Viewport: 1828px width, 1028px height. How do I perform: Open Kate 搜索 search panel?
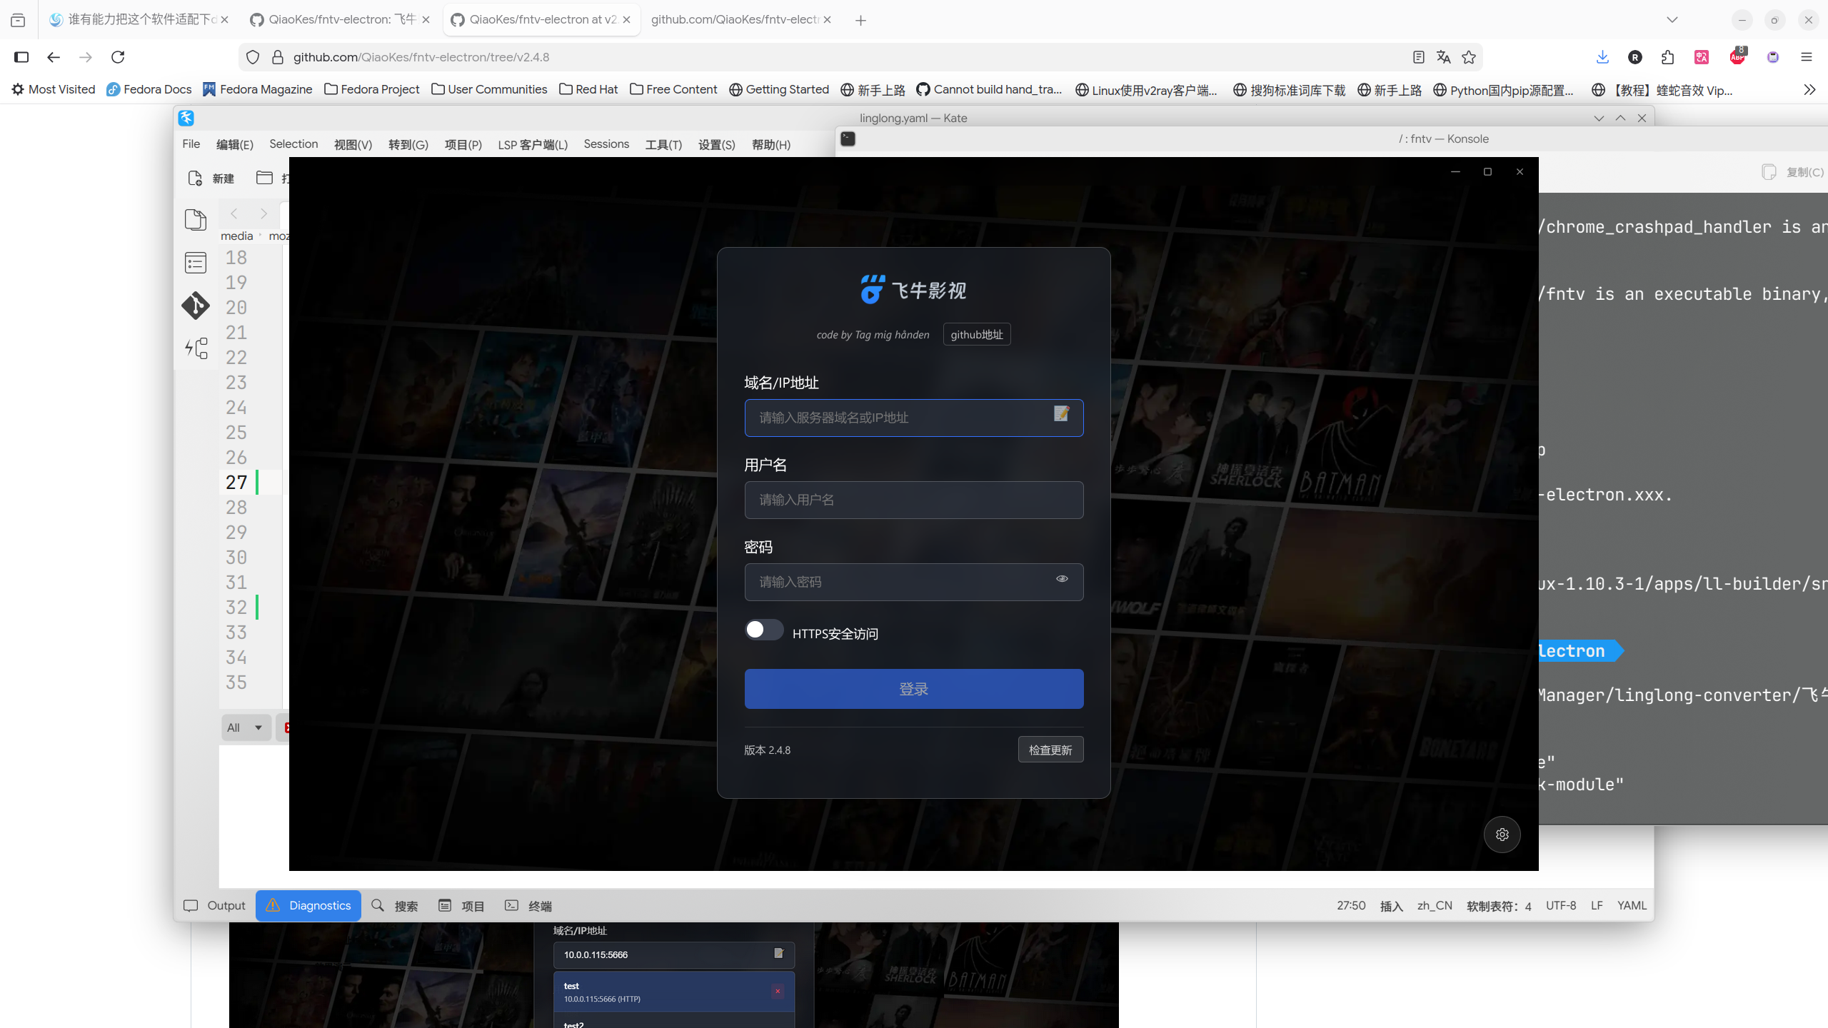click(395, 905)
